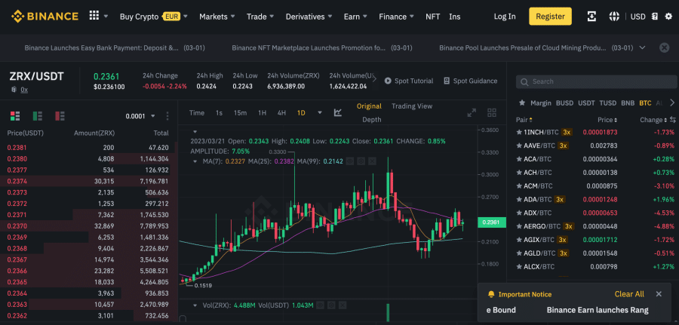Click the QR download app icon
This screenshot has height=325, width=679.
click(591, 17)
